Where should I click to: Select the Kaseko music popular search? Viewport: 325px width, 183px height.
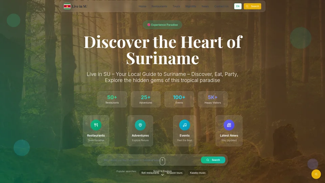[x=198, y=173]
